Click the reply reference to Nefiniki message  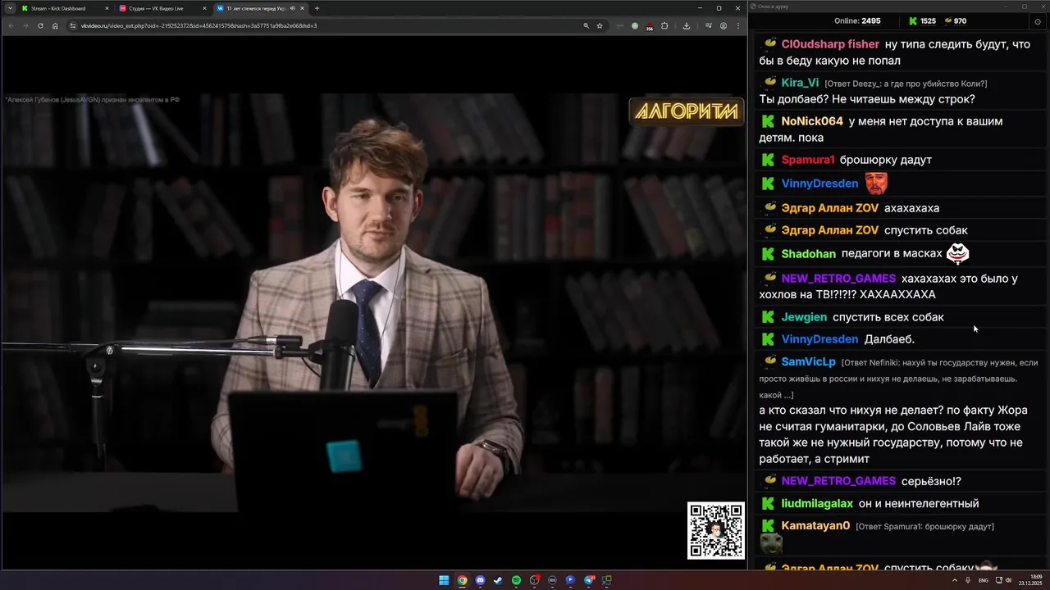tap(900, 379)
